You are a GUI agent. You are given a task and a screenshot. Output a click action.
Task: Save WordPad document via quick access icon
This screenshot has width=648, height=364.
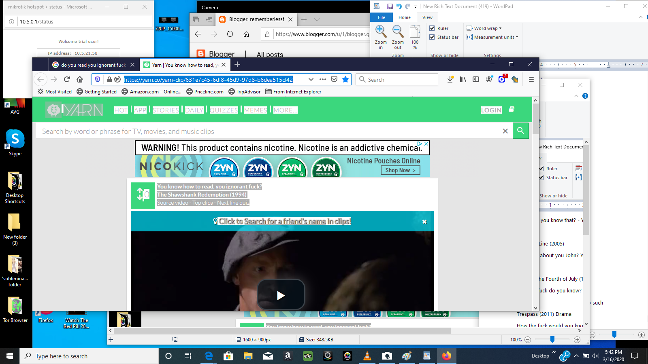point(390,6)
